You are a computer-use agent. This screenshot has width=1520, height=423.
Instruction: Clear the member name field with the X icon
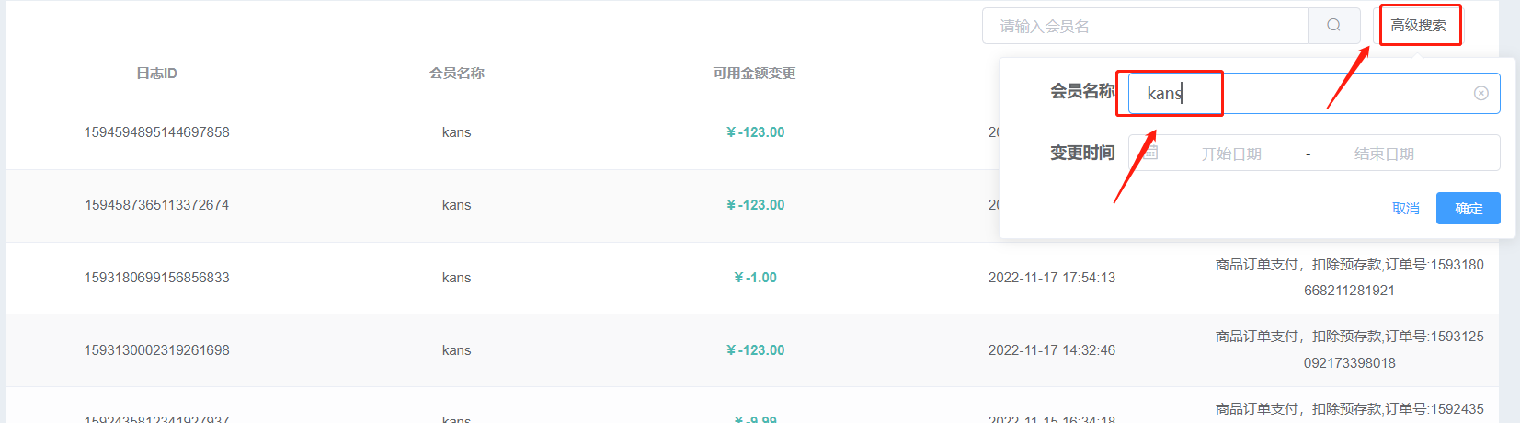point(1480,93)
